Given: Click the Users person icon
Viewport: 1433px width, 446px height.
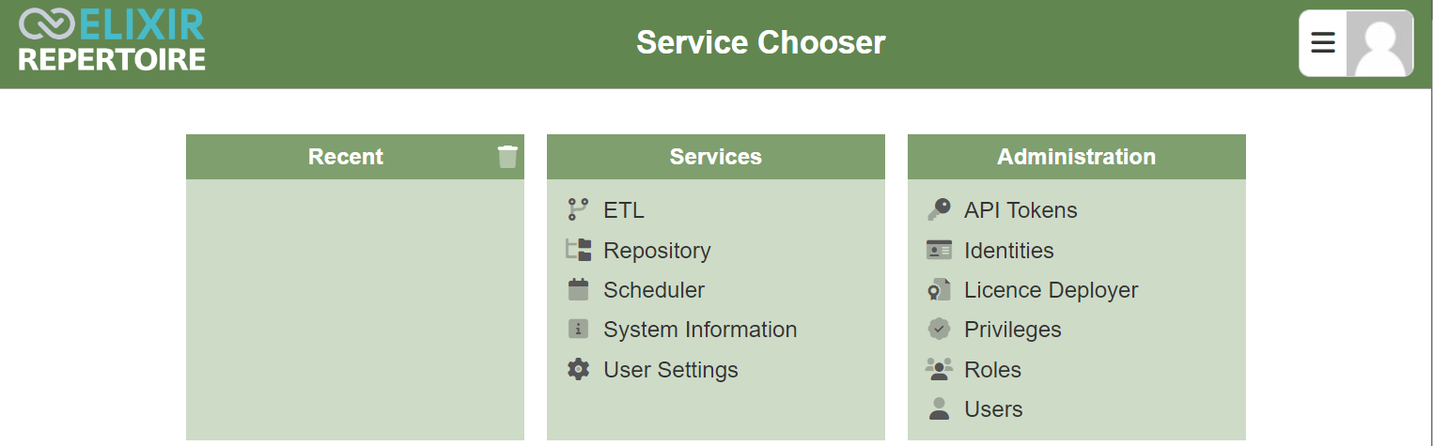Looking at the screenshot, I should (x=939, y=409).
